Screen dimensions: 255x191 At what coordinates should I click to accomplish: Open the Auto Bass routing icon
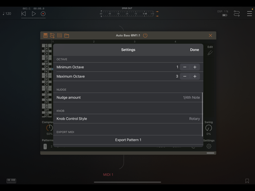[52, 35]
